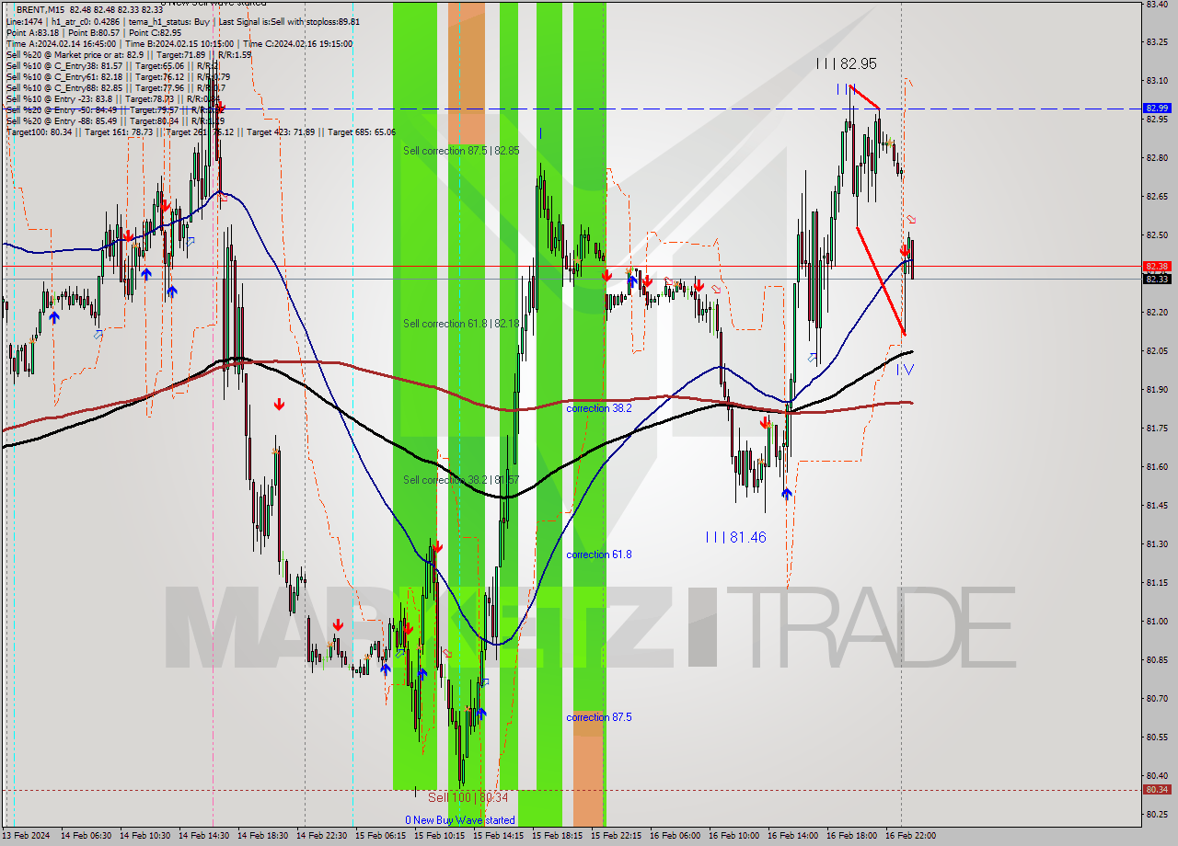Select the blue 82.99 price tag

[x=1157, y=109]
